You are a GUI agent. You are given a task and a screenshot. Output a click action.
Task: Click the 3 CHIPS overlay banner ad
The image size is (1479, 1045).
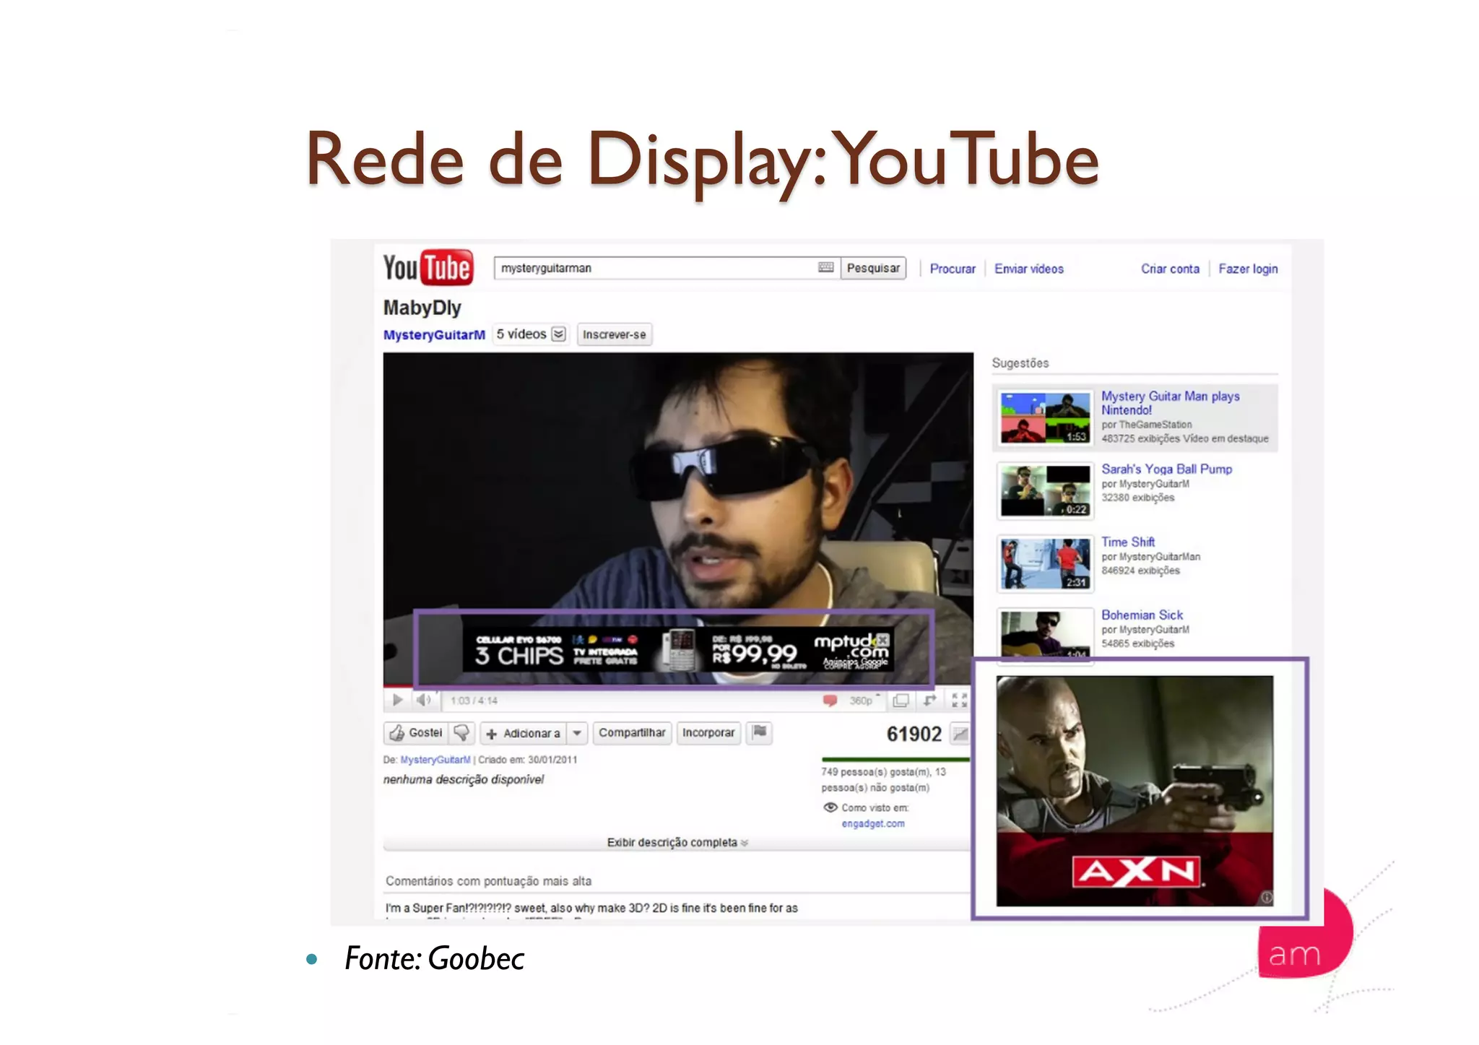point(677,649)
